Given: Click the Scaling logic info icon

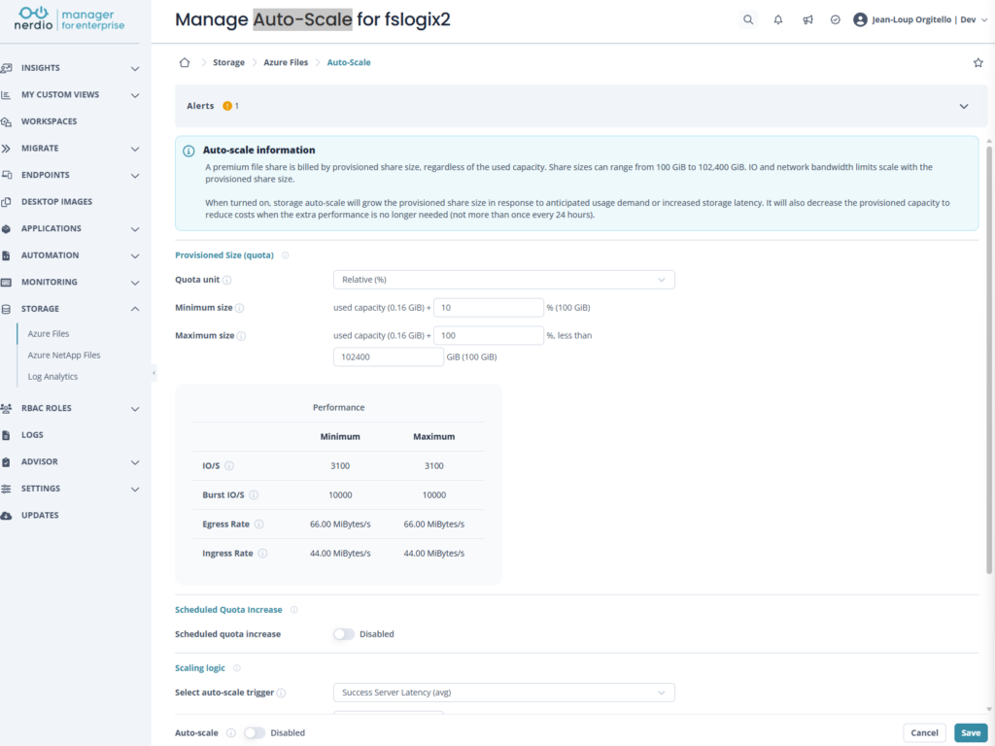Looking at the screenshot, I should pyautogui.click(x=237, y=668).
